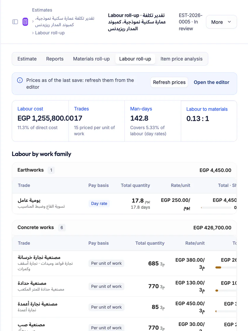Open the More dropdown menu
Screen dimensions: 248x331
(x=221, y=22)
